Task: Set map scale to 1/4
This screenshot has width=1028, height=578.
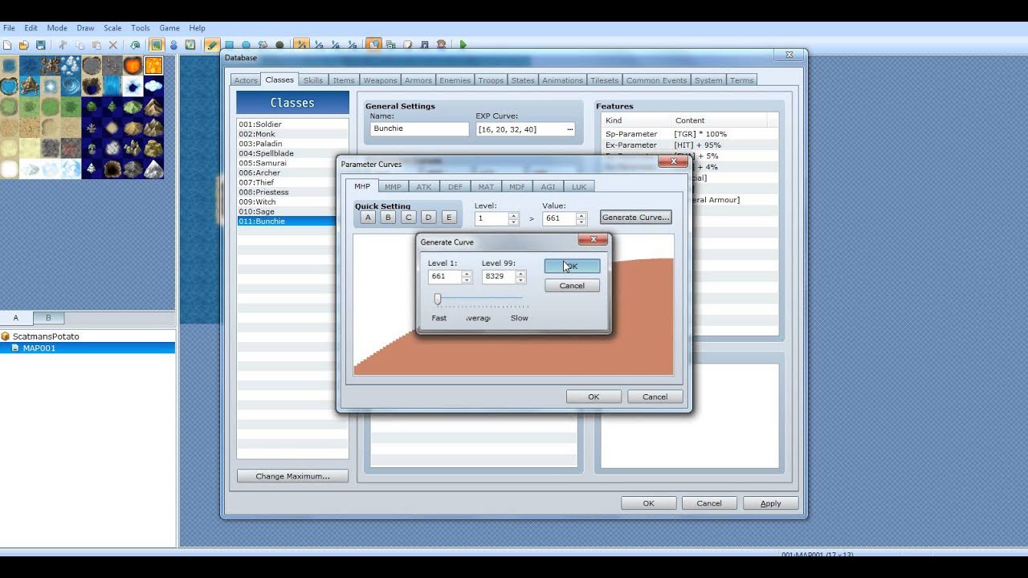Action: coord(335,45)
